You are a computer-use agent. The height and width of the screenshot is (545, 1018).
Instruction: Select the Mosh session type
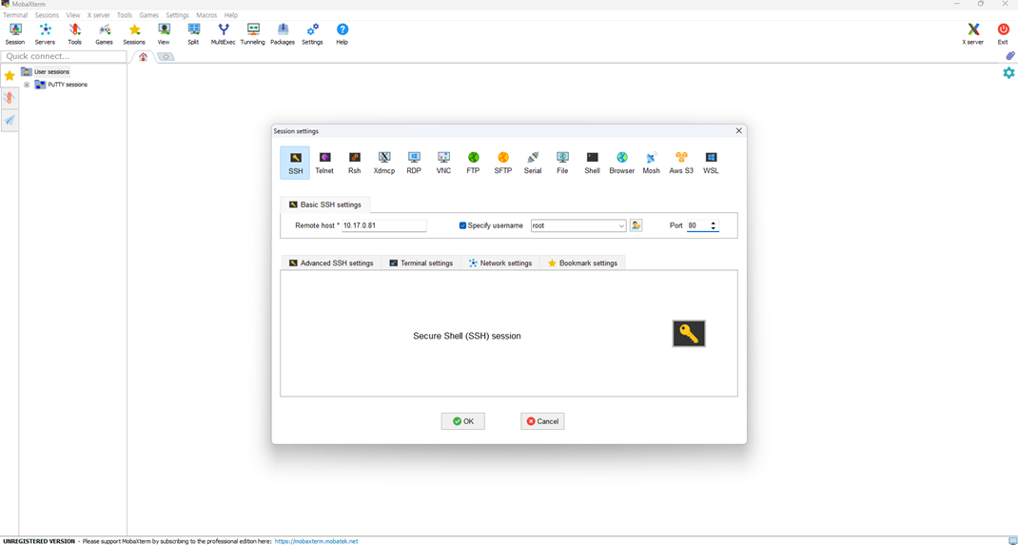651,163
